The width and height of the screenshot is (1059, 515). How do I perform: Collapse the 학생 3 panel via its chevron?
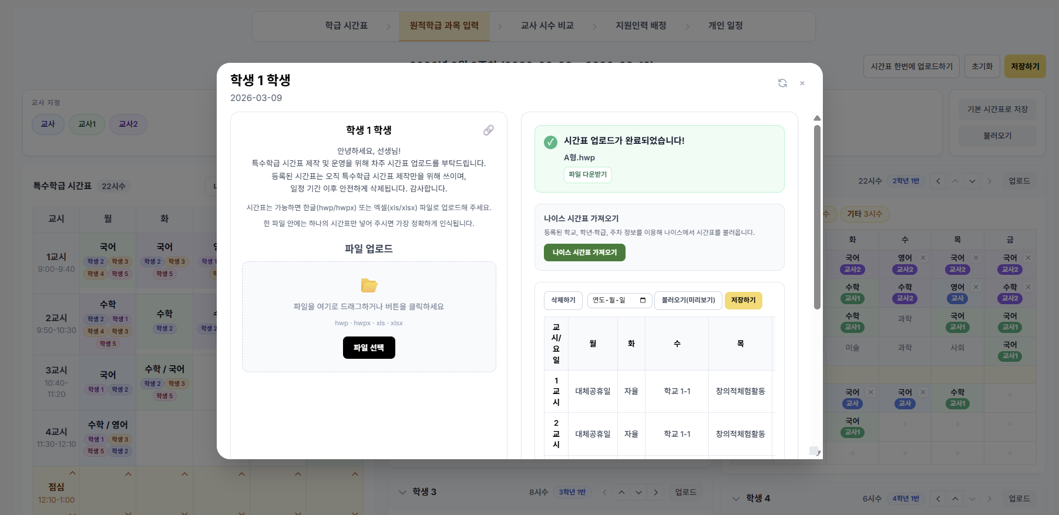[x=402, y=492]
